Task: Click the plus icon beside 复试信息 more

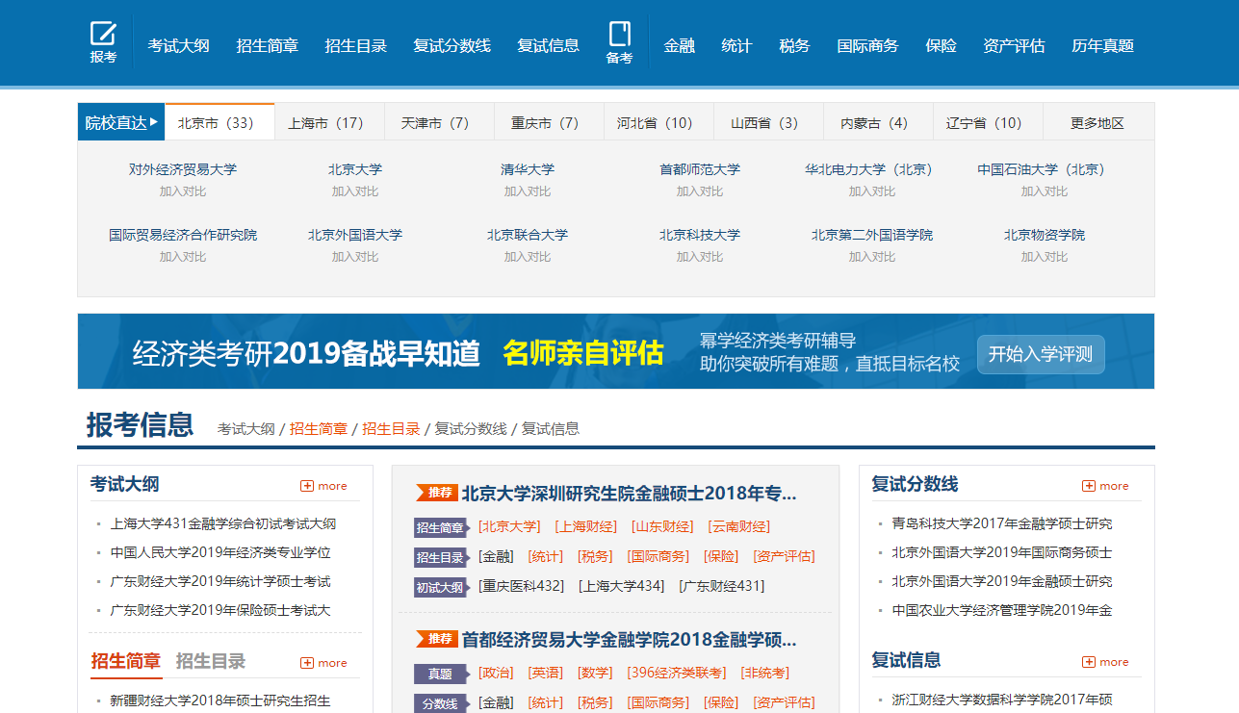Action: (1089, 662)
